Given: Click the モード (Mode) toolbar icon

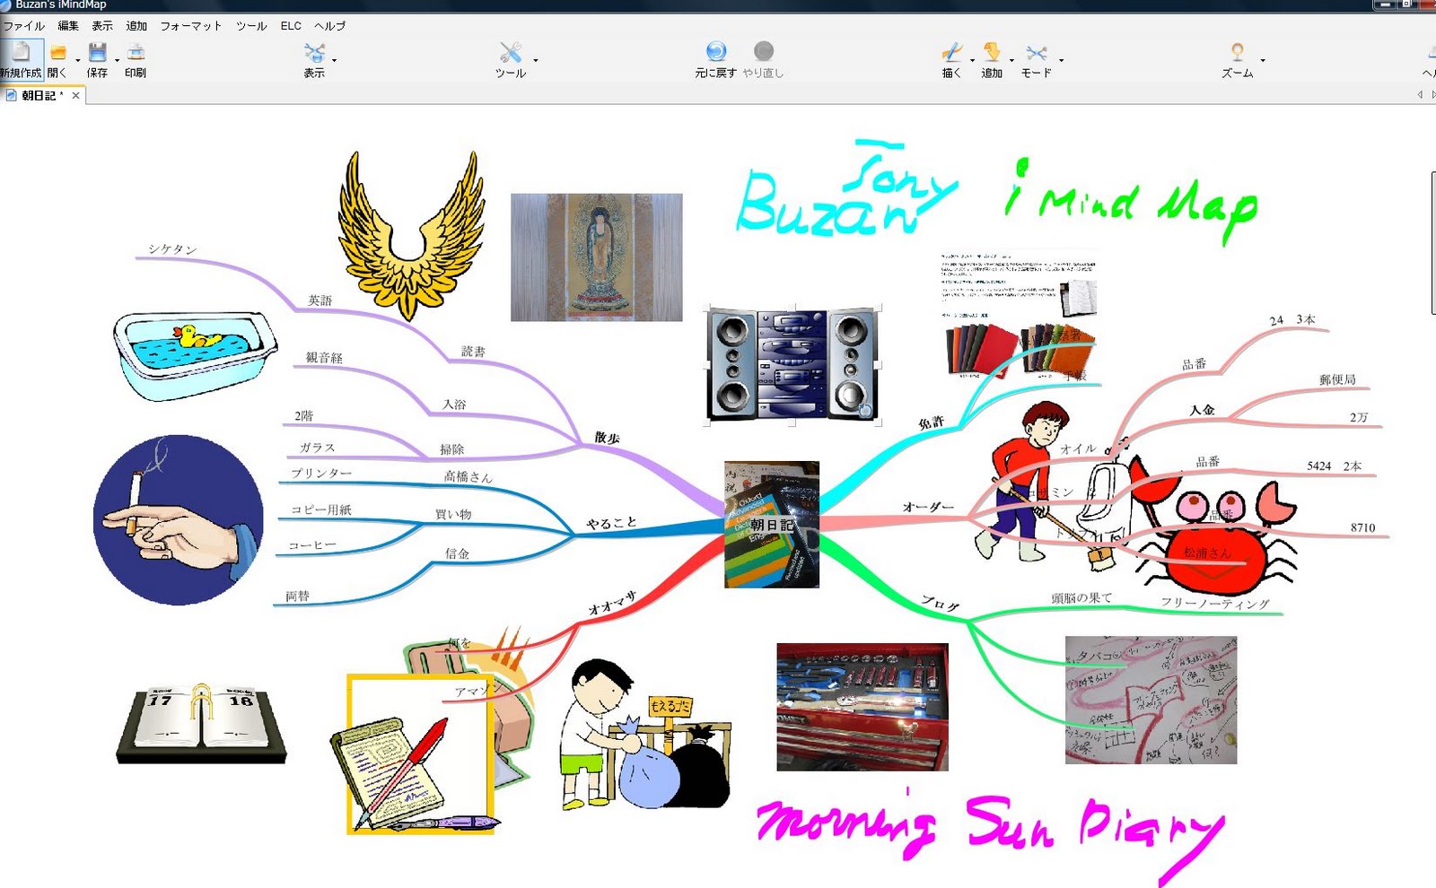Looking at the screenshot, I should 1037,53.
